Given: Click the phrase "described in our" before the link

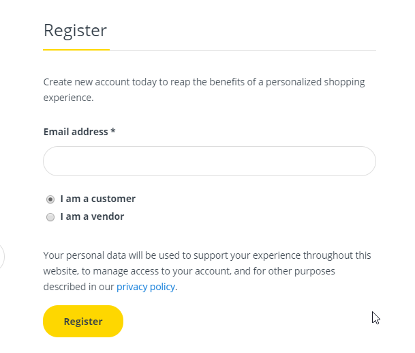Looking at the screenshot, I should pyautogui.click(x=78, y=287).
